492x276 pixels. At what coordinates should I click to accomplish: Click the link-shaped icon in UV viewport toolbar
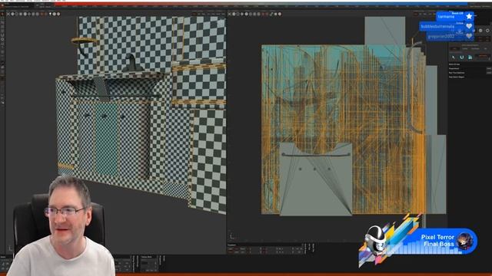pyautogui.click(x=271, y=14)
